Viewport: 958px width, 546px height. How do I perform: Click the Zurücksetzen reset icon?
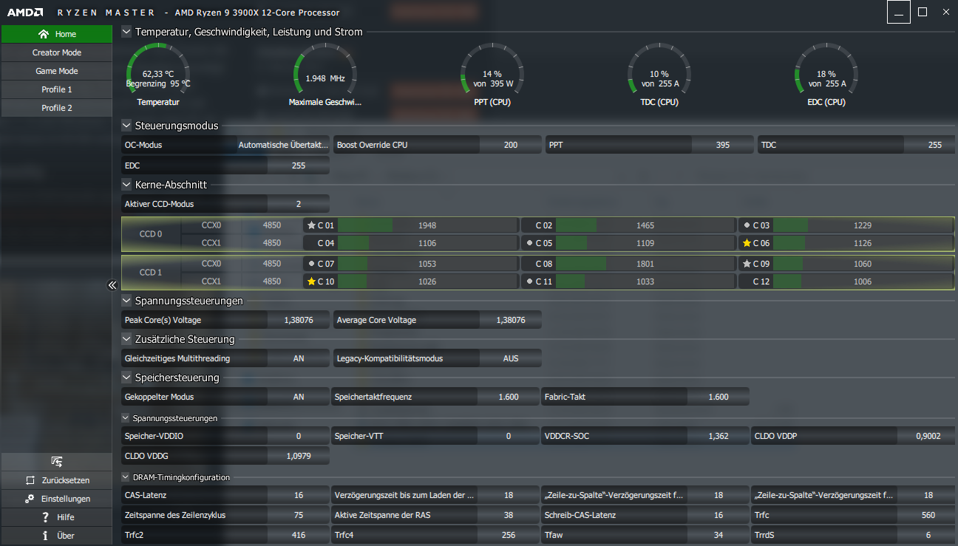coord(30,480)
